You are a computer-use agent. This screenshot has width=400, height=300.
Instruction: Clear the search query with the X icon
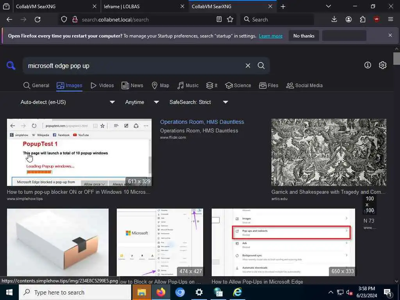(248, 66)
